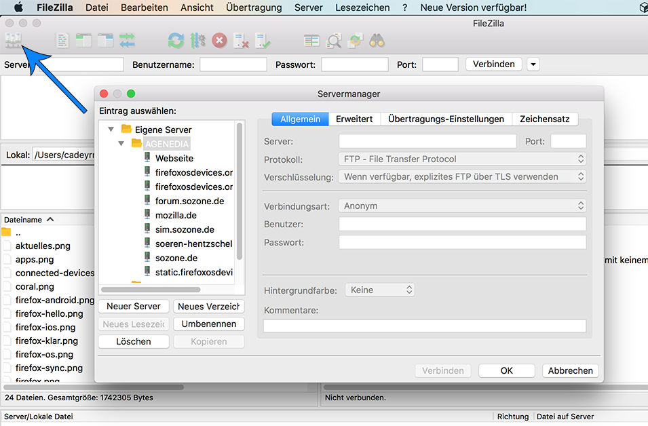Open the Servermanager toolbar icon
Viewport: 648px width, 426px height.
pyautogui.click(x=14, y=41)
